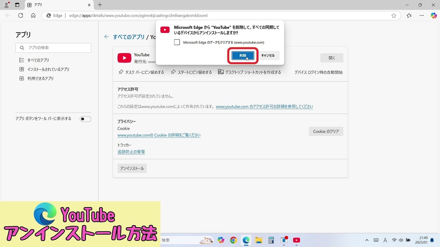Viewport: 440px width, 247px height.
Task: Open volume control in tray
Action: pos(401,240)
